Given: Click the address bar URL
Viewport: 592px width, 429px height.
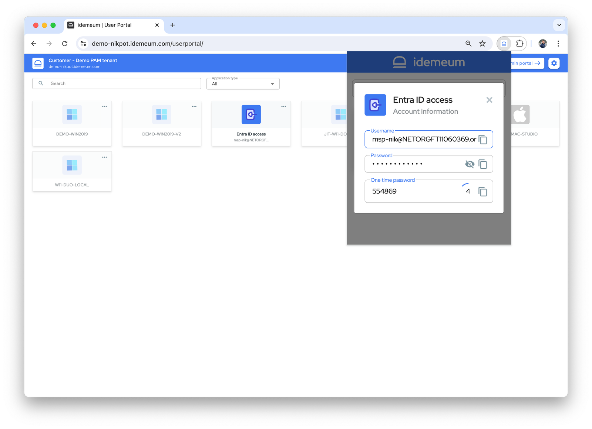Looking at the screenshot, I should [148, 44].
